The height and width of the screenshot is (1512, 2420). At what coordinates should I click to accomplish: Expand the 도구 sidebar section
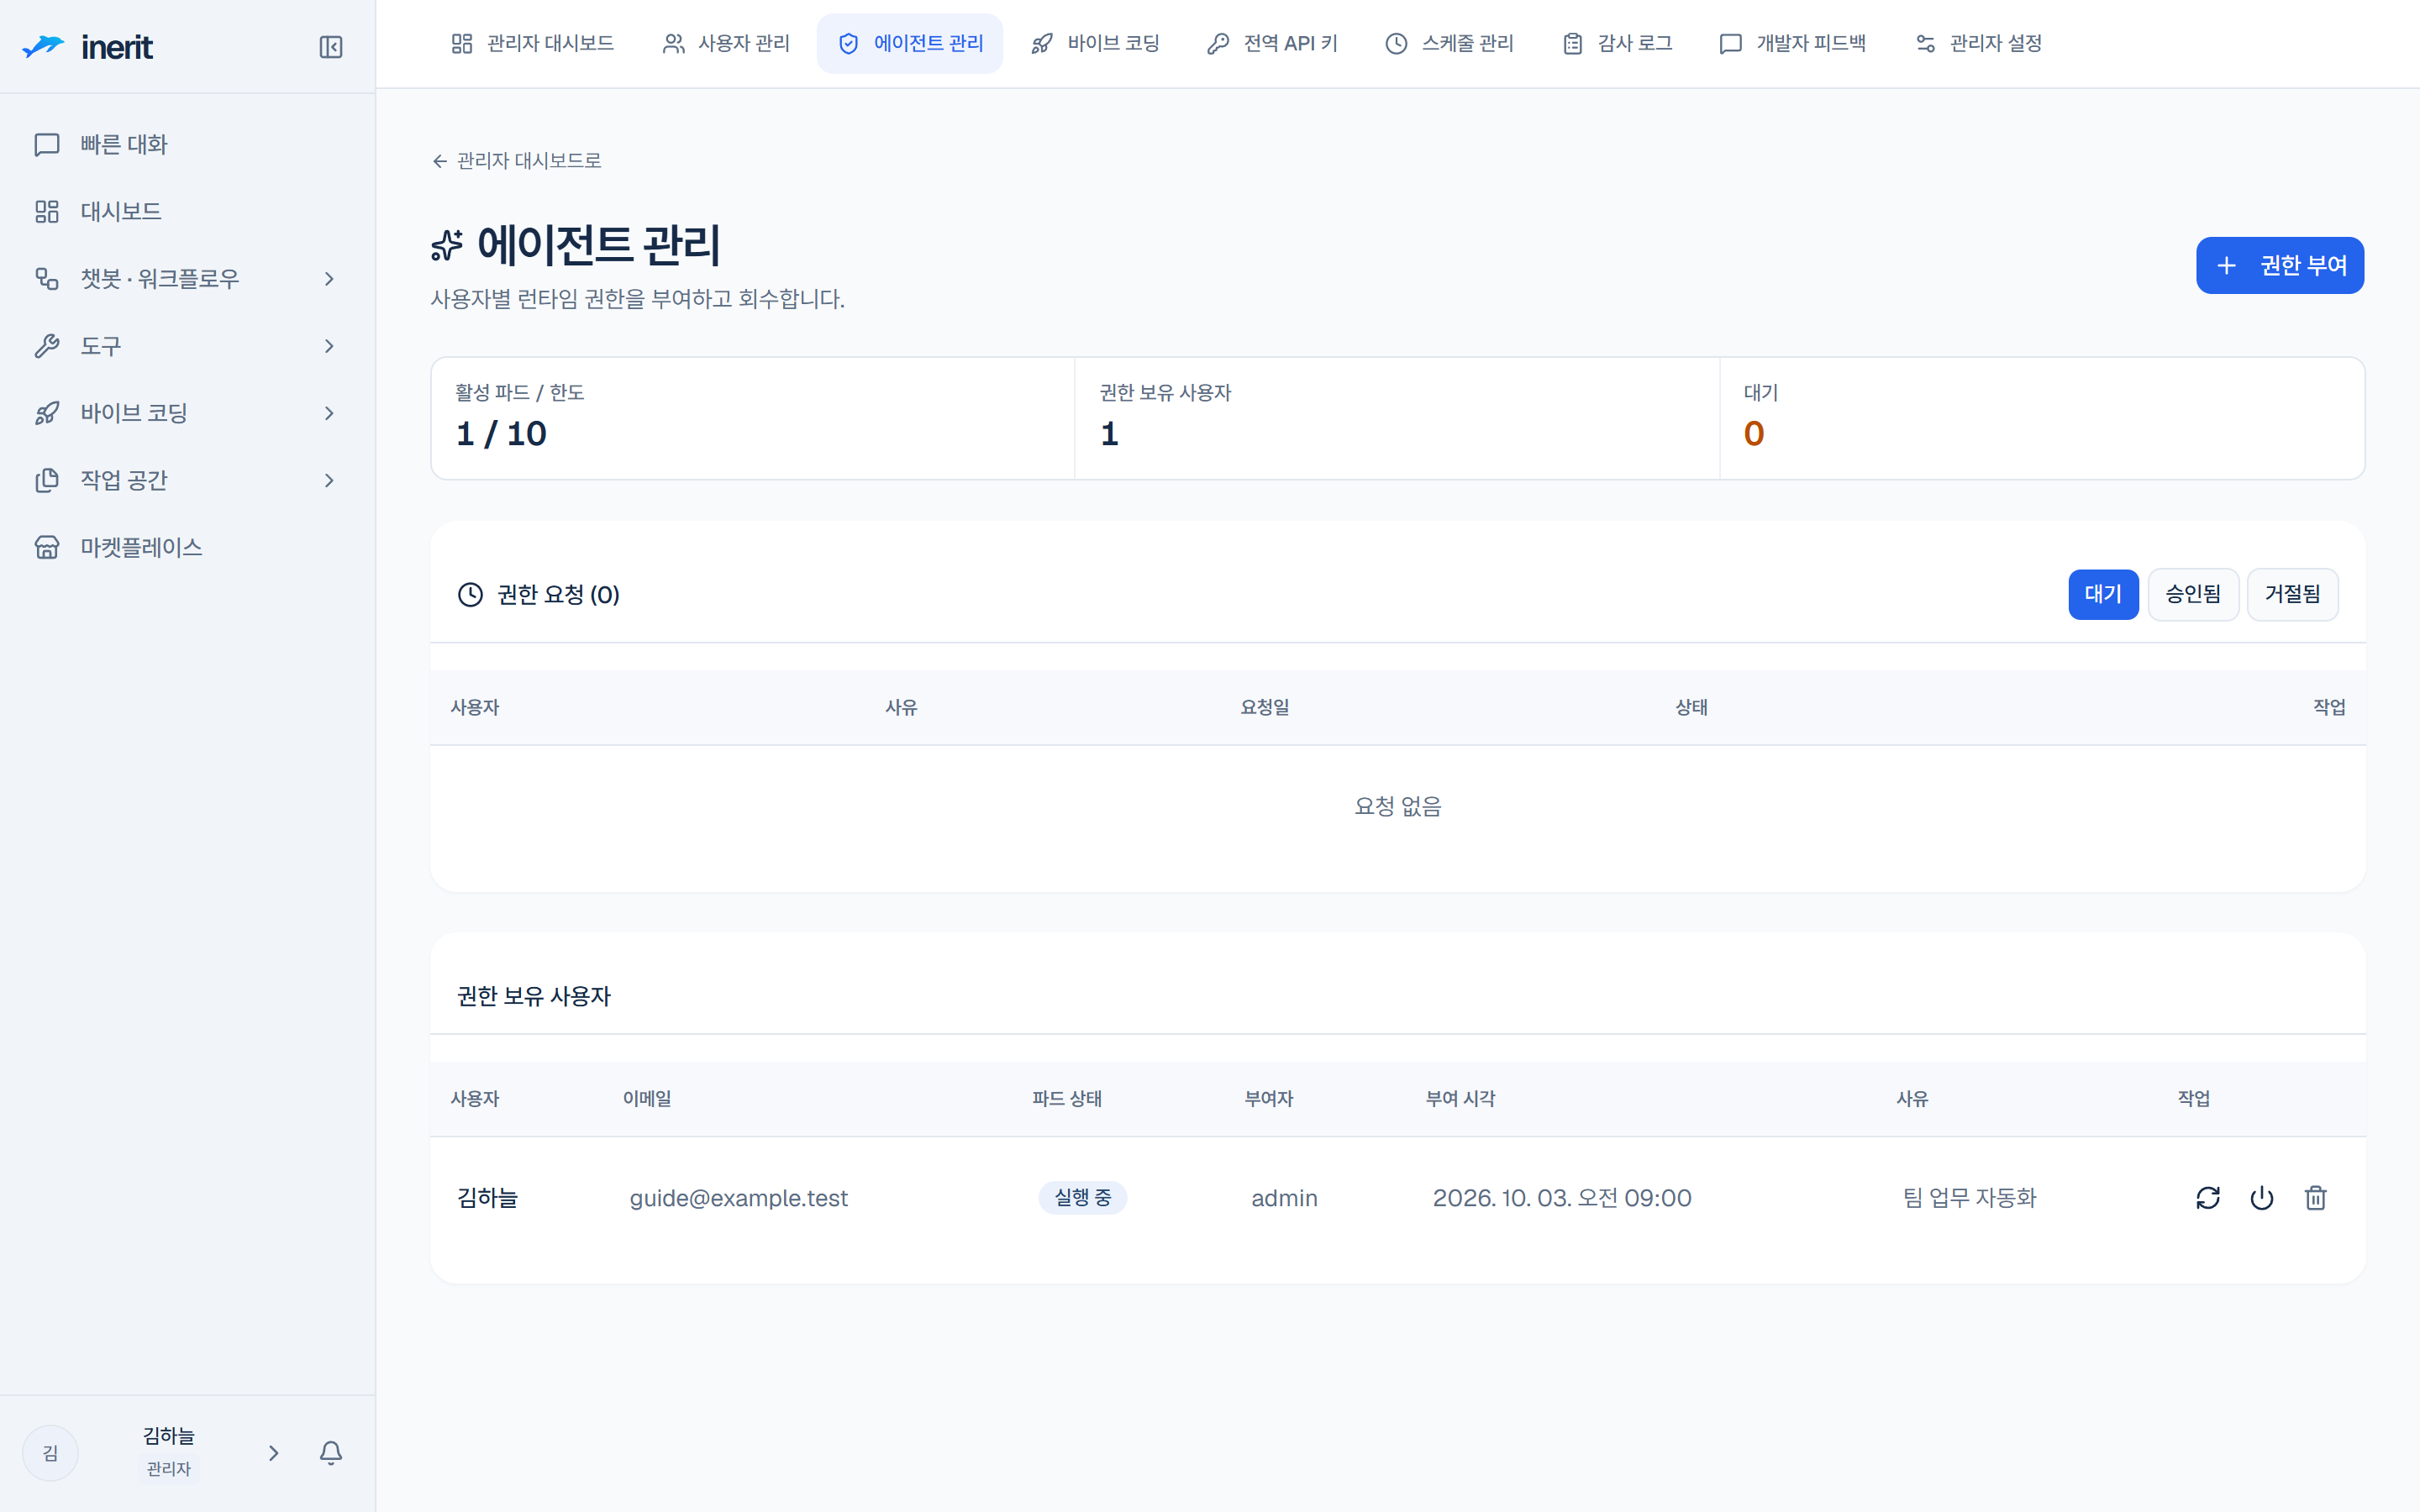coord(187,346)
